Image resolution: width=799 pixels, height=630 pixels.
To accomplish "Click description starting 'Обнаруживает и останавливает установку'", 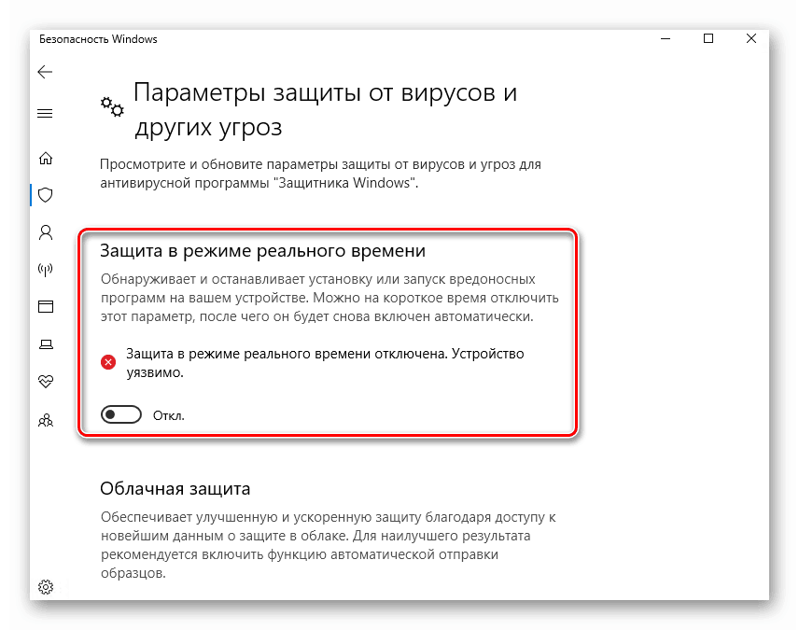I will pos(329,298).
